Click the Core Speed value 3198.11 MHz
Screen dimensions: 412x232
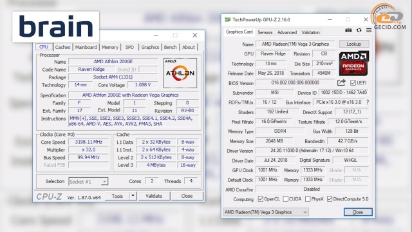tap(89, 142)
